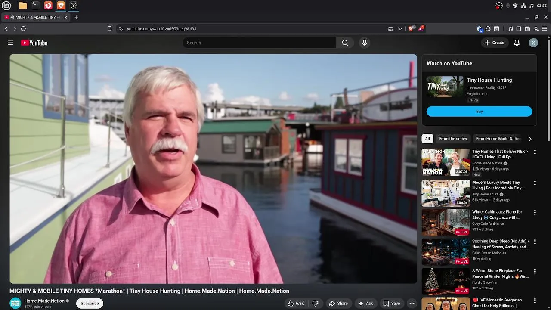551x310 pixels.
Task: Open options for Winter Cabin Jazz Piano video
Action: (535, 212)
